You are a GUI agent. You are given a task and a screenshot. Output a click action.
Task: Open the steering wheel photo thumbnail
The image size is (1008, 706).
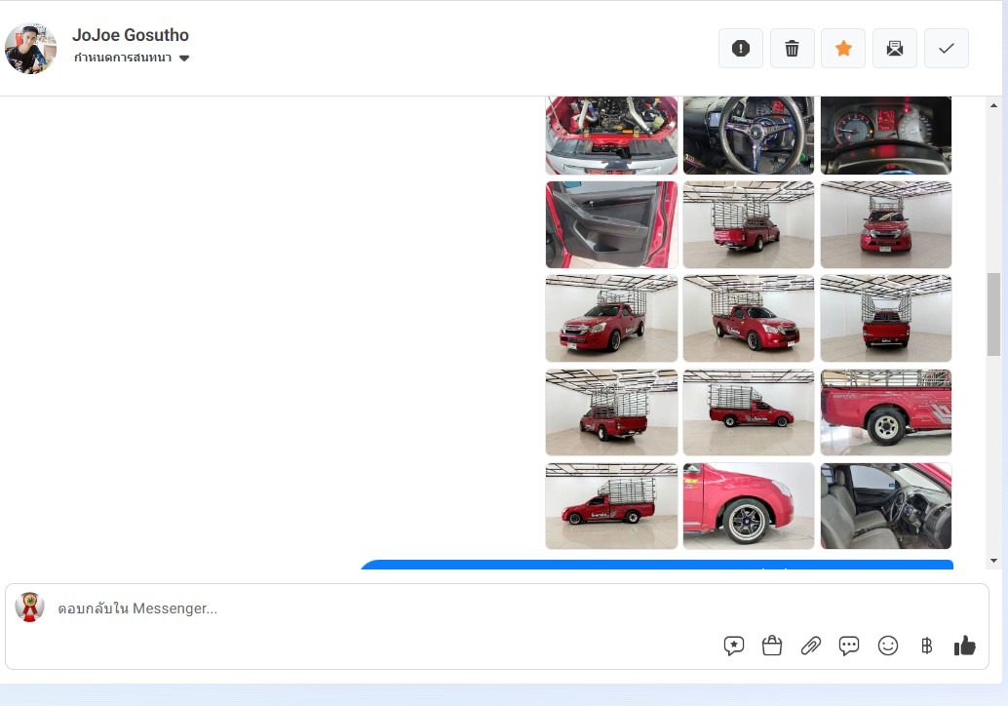748,135
